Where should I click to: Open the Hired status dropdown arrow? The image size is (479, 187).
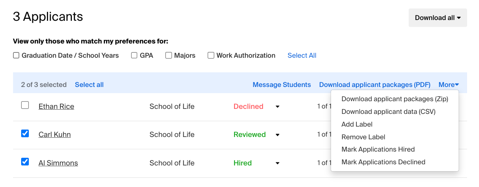pyautogui.click(x=278, y=164)
